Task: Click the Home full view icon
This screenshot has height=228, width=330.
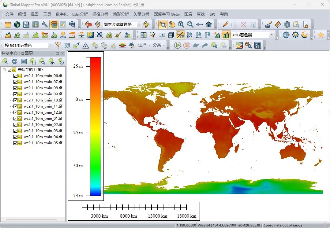Action: 209,24
